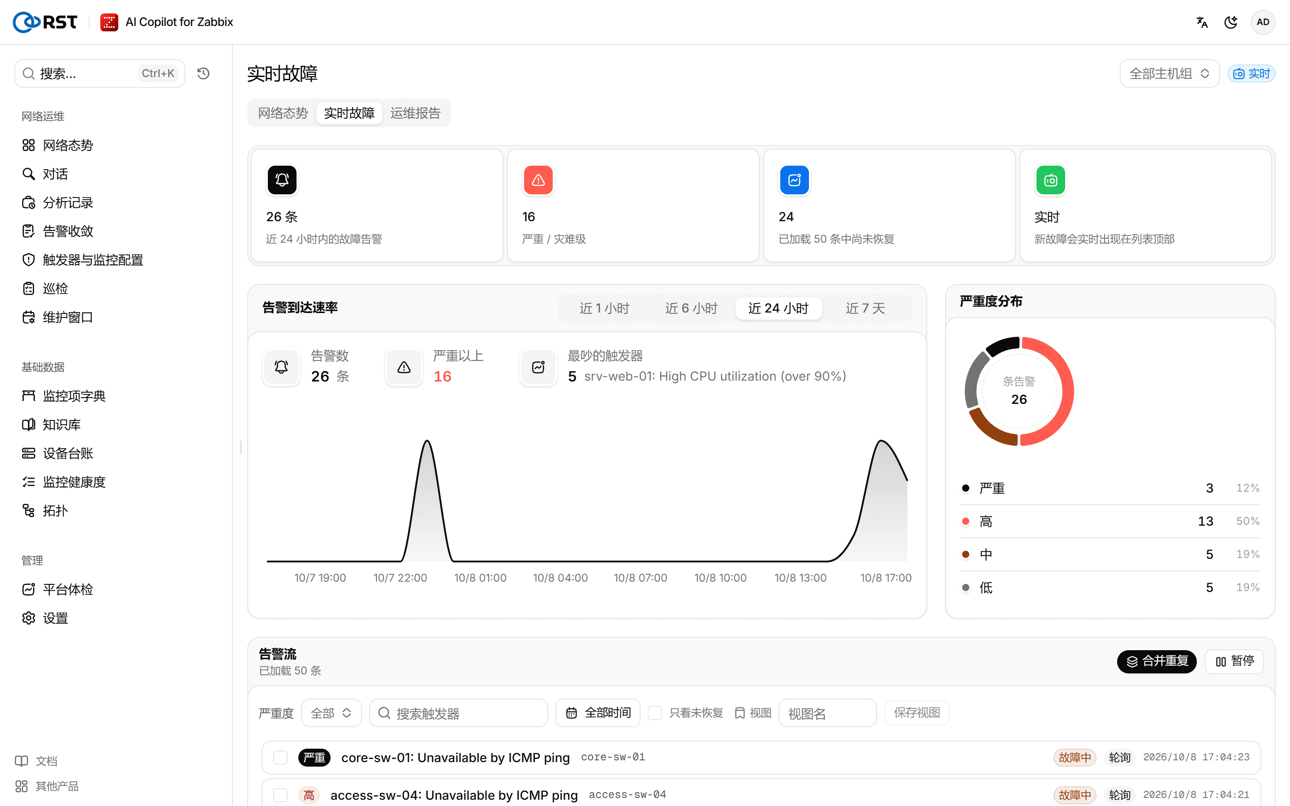Click the red warning icon on the 16 card

538,180
